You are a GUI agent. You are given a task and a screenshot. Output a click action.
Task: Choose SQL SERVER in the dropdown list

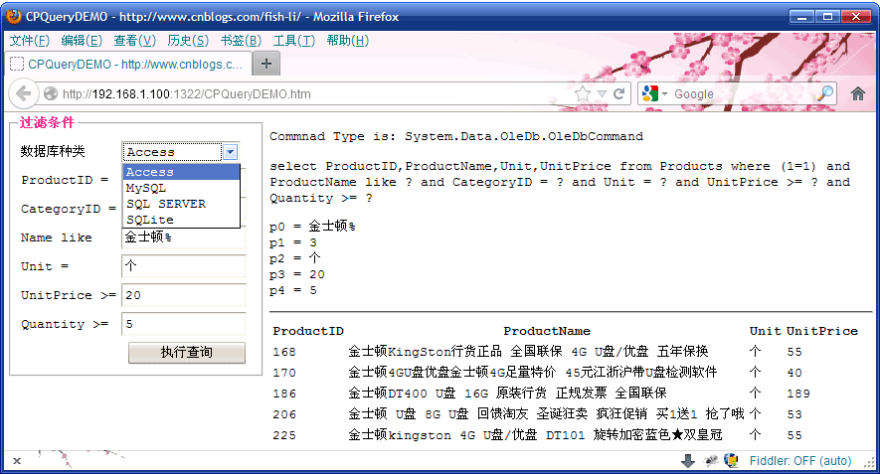point(166,204)
